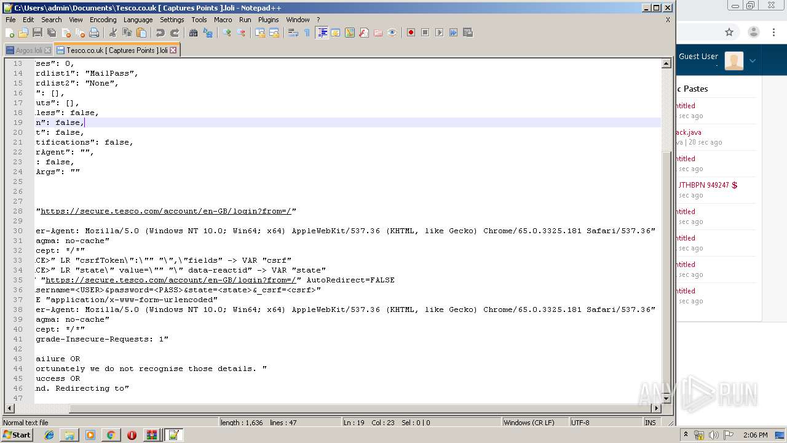Screen dimensions: 787x443
Task: Zoom in using the toolbar icon
Action: pyautogui.click(x=227, y=33)
